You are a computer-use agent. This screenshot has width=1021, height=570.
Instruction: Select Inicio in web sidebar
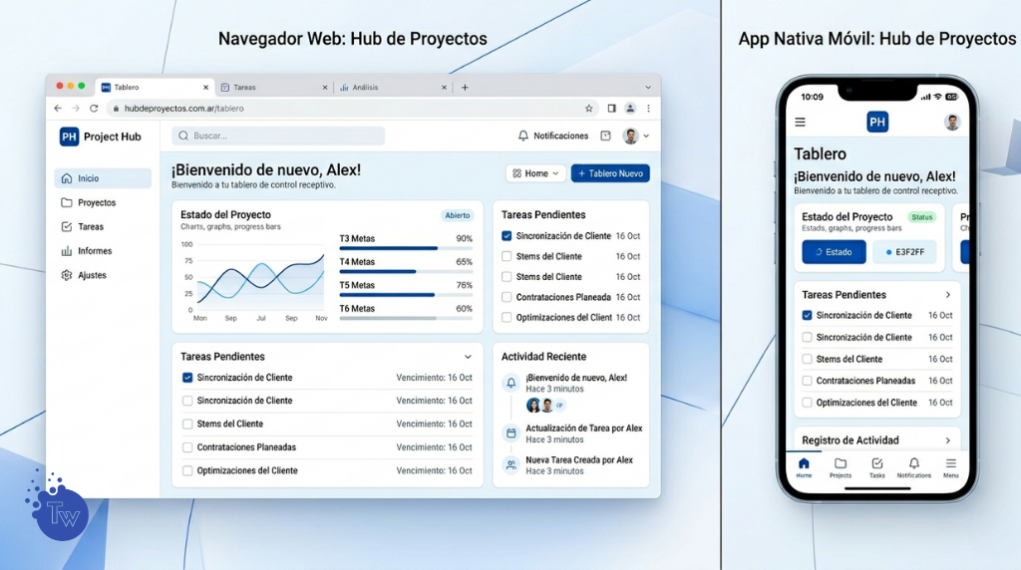click(103, 178)
